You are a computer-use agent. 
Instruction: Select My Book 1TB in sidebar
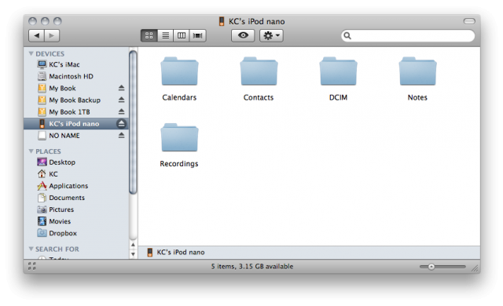76,112
